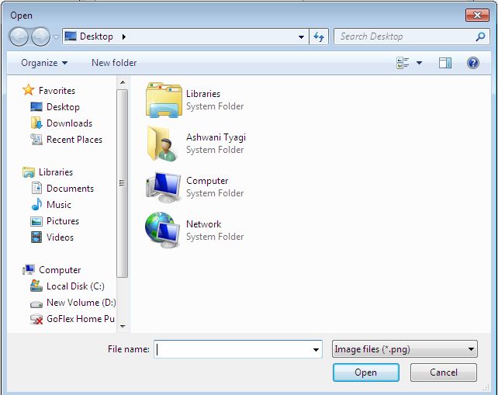
Task: Open the Documents library
Action: tap(70, 189)
